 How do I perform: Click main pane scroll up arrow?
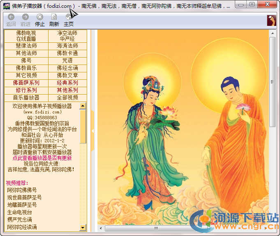(273, 33)
